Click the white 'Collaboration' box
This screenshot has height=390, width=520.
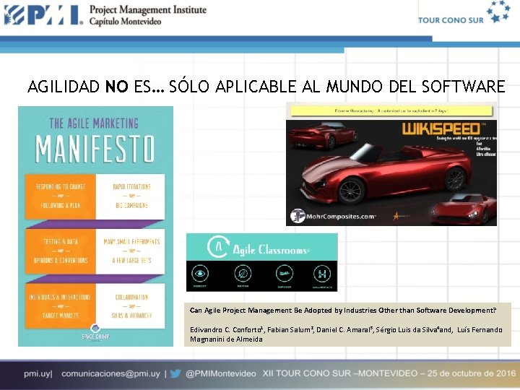pos(130,305)
